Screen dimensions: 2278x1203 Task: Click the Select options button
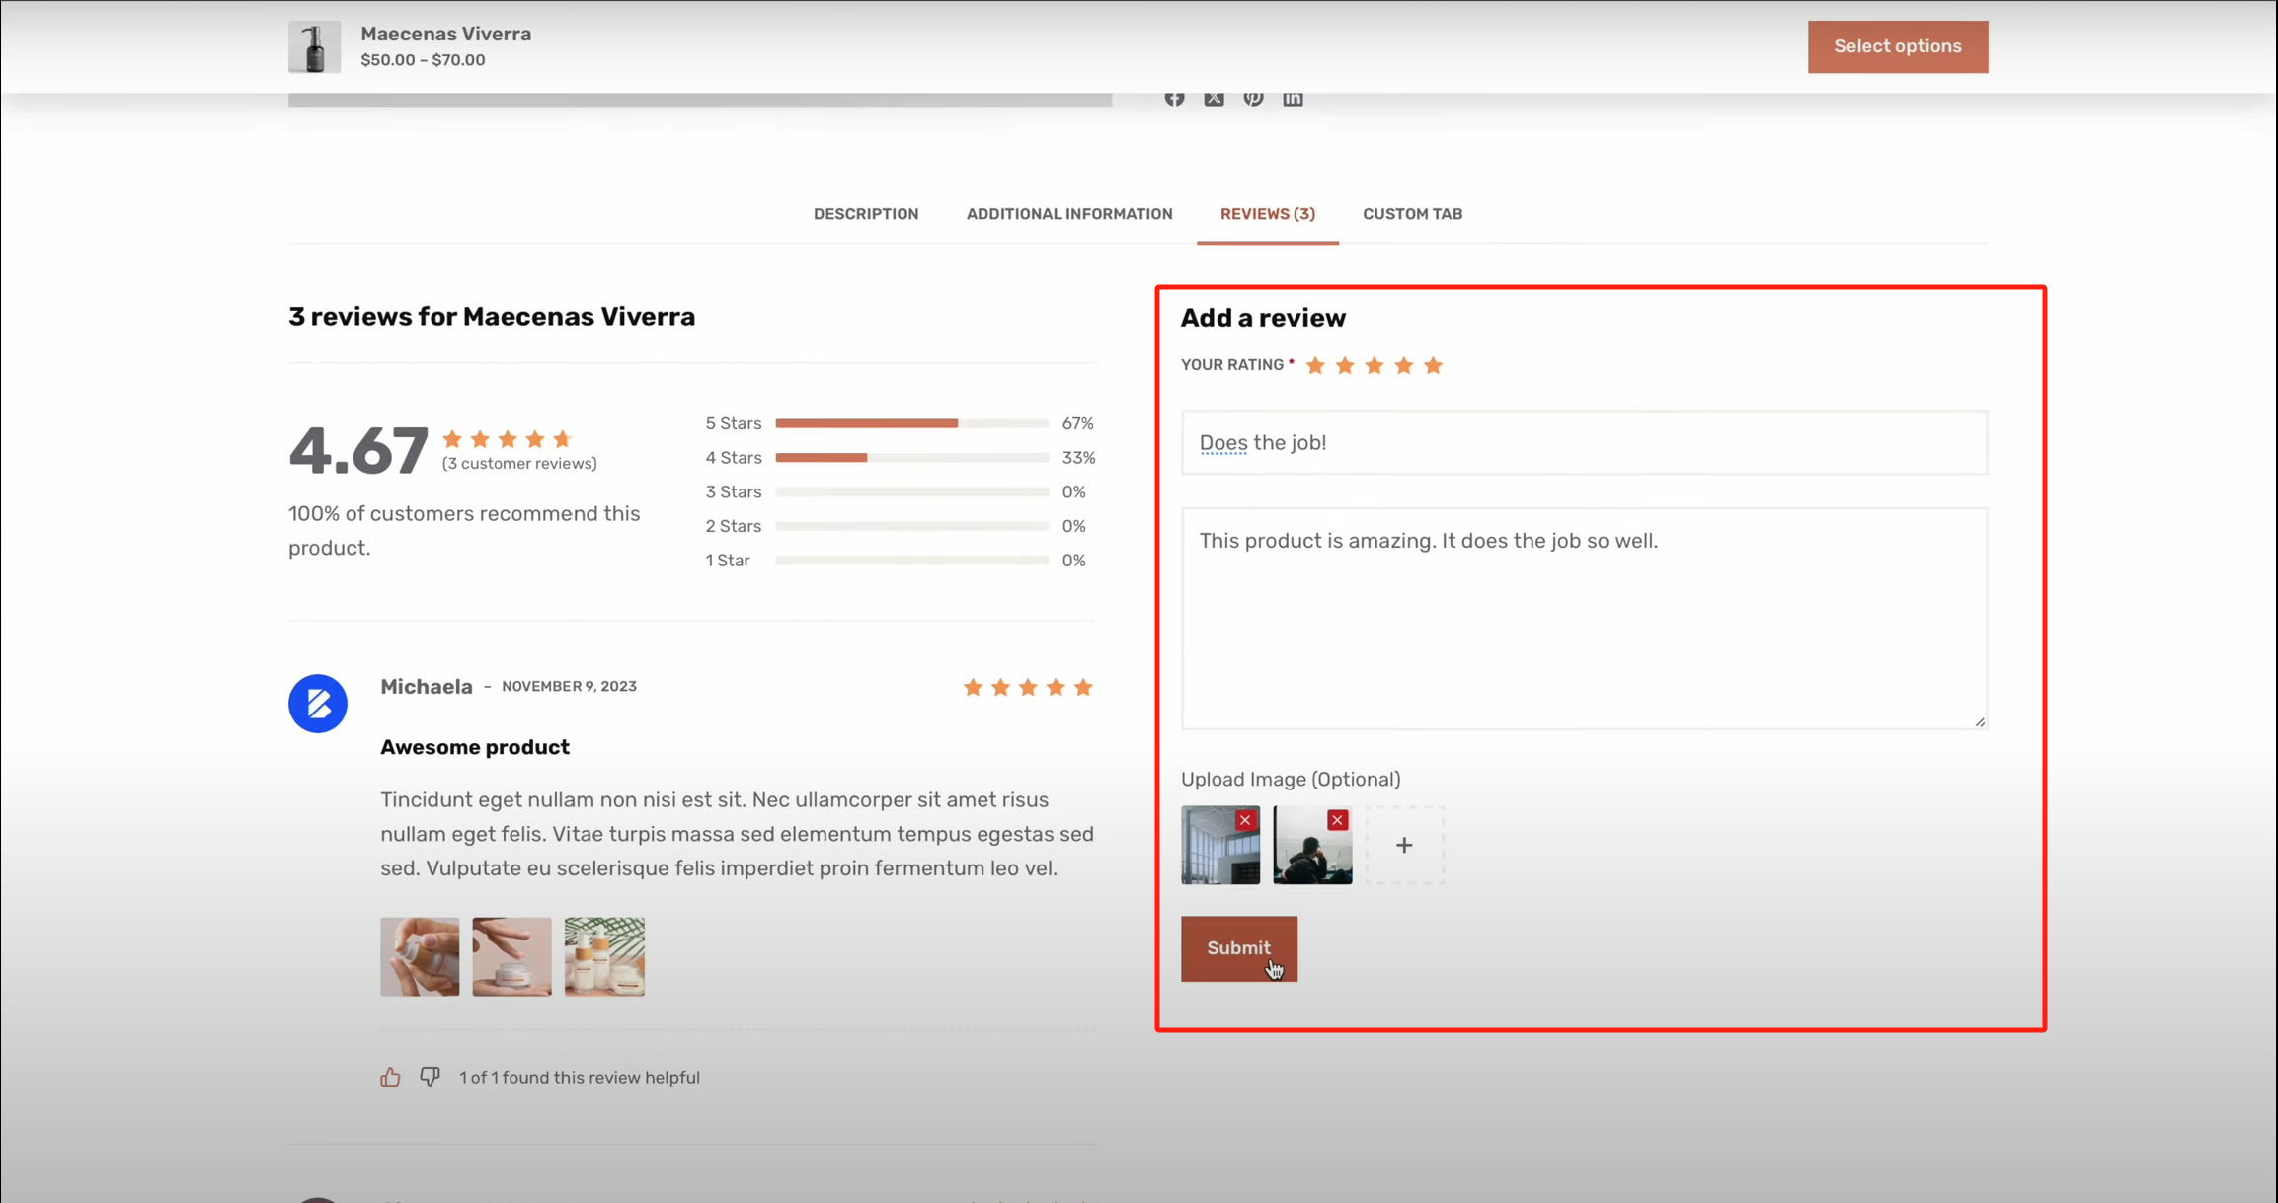click(1897, 46)
